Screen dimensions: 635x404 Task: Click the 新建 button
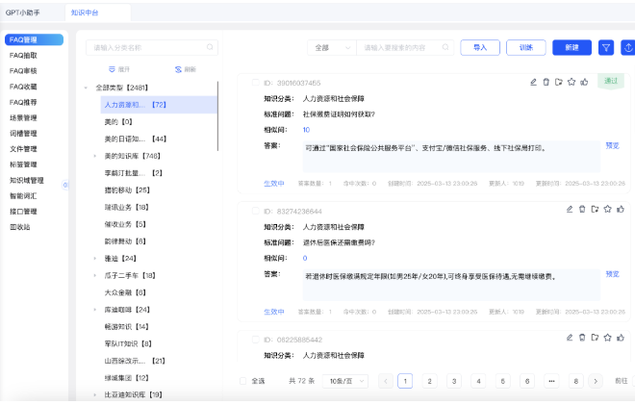coord(571,47)
